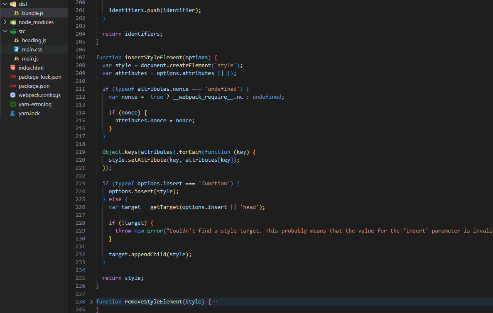
Task: Open yarn.lock file
Action: (x=29, y=113)
